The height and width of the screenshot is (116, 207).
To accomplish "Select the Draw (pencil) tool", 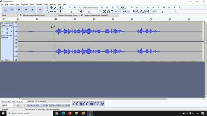I will [55, 8].
